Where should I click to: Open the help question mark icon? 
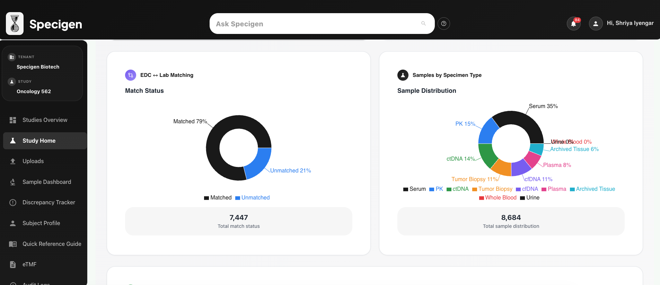443,24
